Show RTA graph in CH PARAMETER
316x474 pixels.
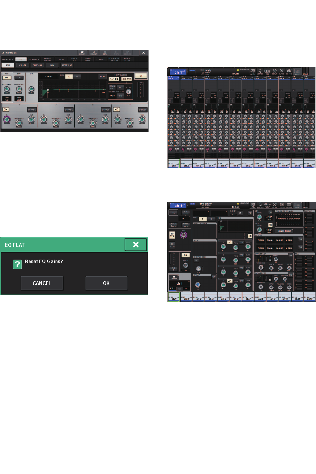pyautogui.click(x=126, y=79)
